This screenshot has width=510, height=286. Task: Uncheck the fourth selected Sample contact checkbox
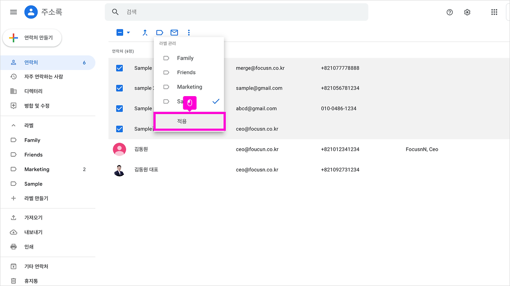(x=120, y=129)
